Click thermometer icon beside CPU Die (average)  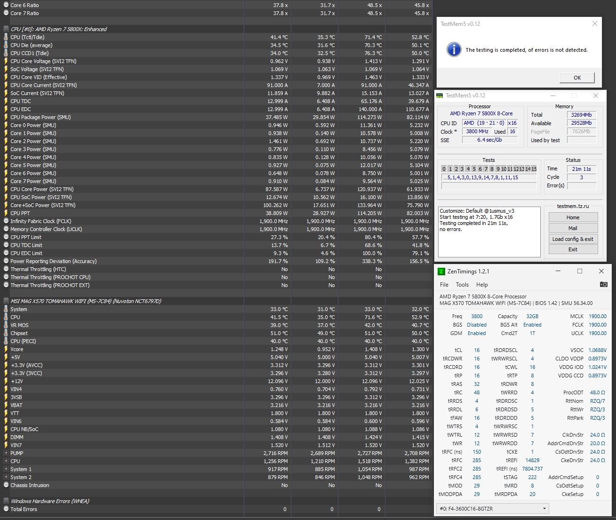click(x=6, y=45)
